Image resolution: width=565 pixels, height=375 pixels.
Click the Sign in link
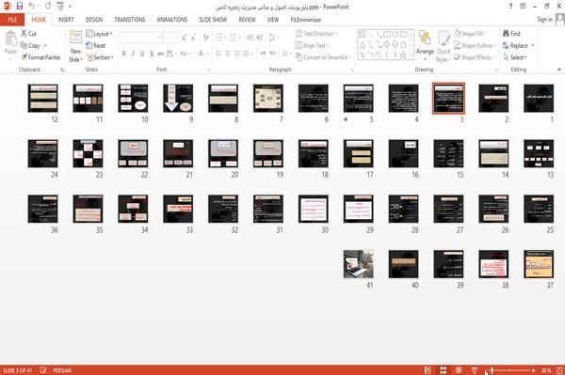[544, 20]
